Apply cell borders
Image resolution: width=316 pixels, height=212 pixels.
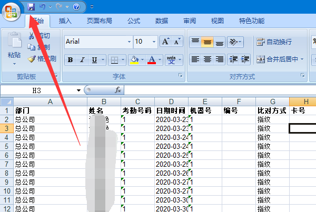[x=114, y=60]
